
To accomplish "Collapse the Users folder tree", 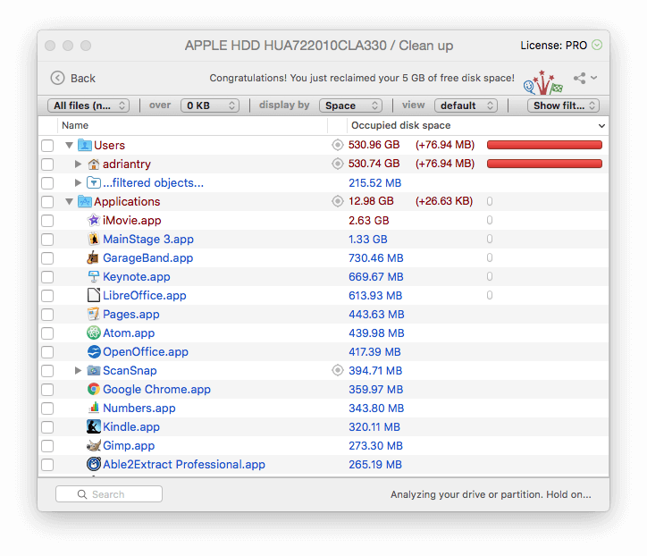I will 70,146.
